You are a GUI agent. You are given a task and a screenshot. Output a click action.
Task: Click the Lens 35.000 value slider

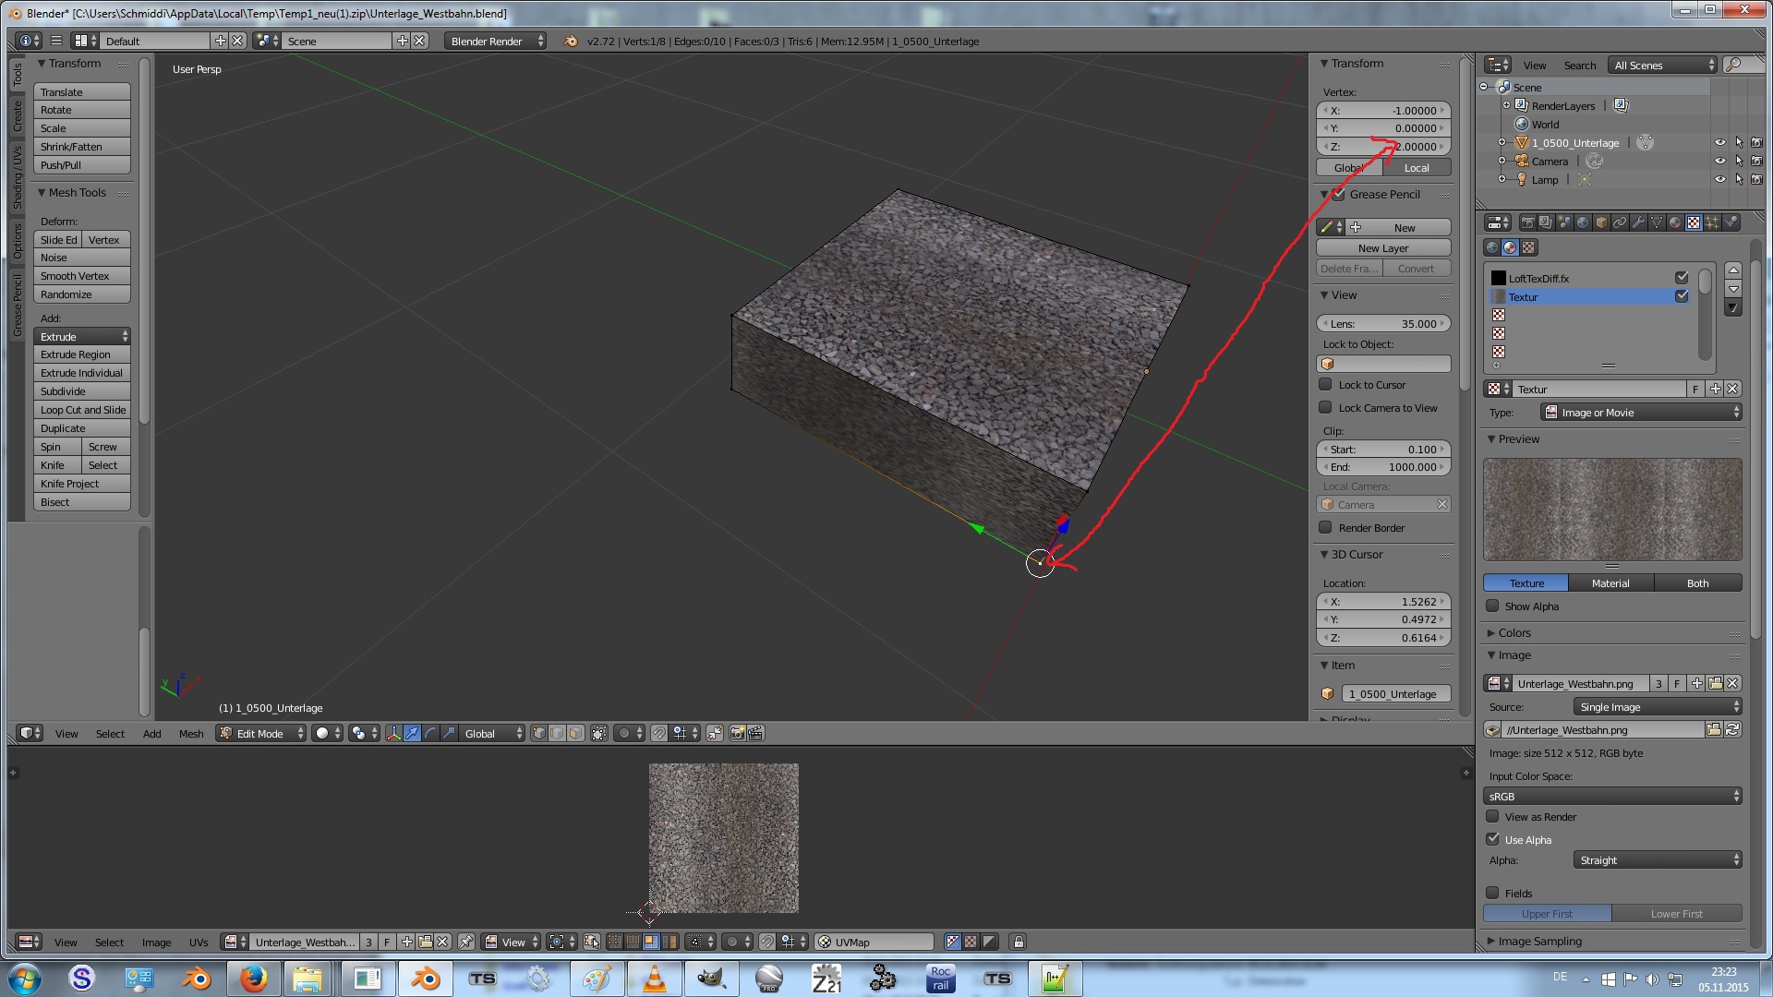click(x=1382, y=324)
